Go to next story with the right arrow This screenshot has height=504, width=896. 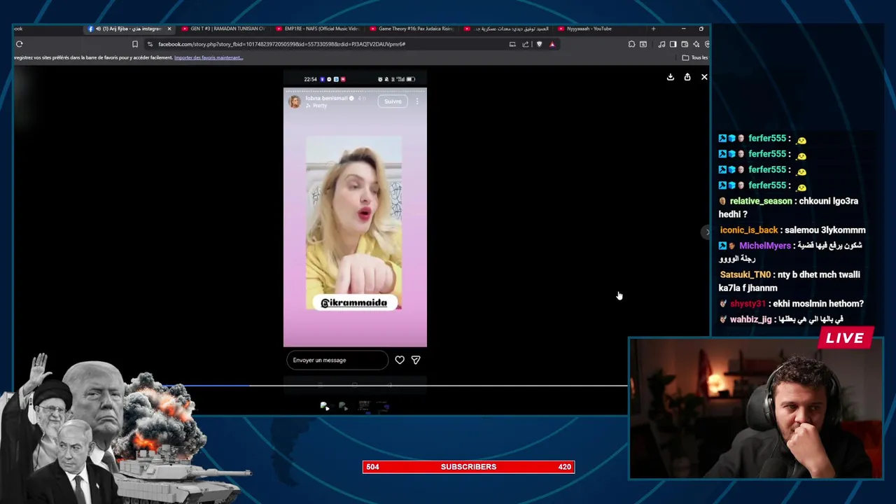(x=706, y=232)
